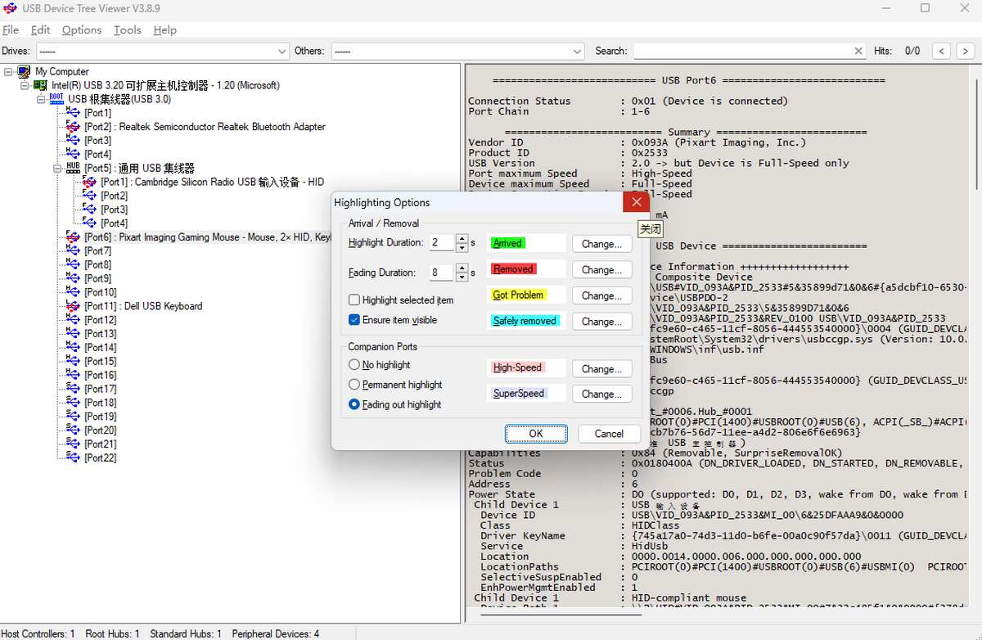Open the File menu

[11, 29]
